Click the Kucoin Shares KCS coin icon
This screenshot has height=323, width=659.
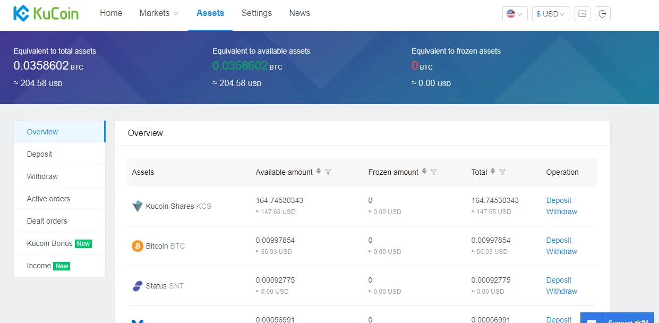tap(138, 206)
